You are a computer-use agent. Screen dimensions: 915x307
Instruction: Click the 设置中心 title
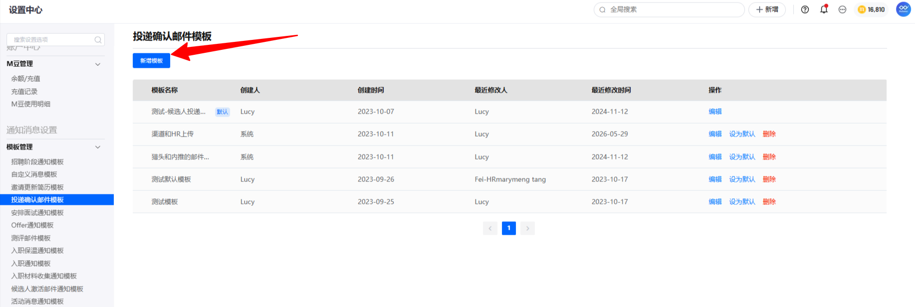[x=25, y=10]
